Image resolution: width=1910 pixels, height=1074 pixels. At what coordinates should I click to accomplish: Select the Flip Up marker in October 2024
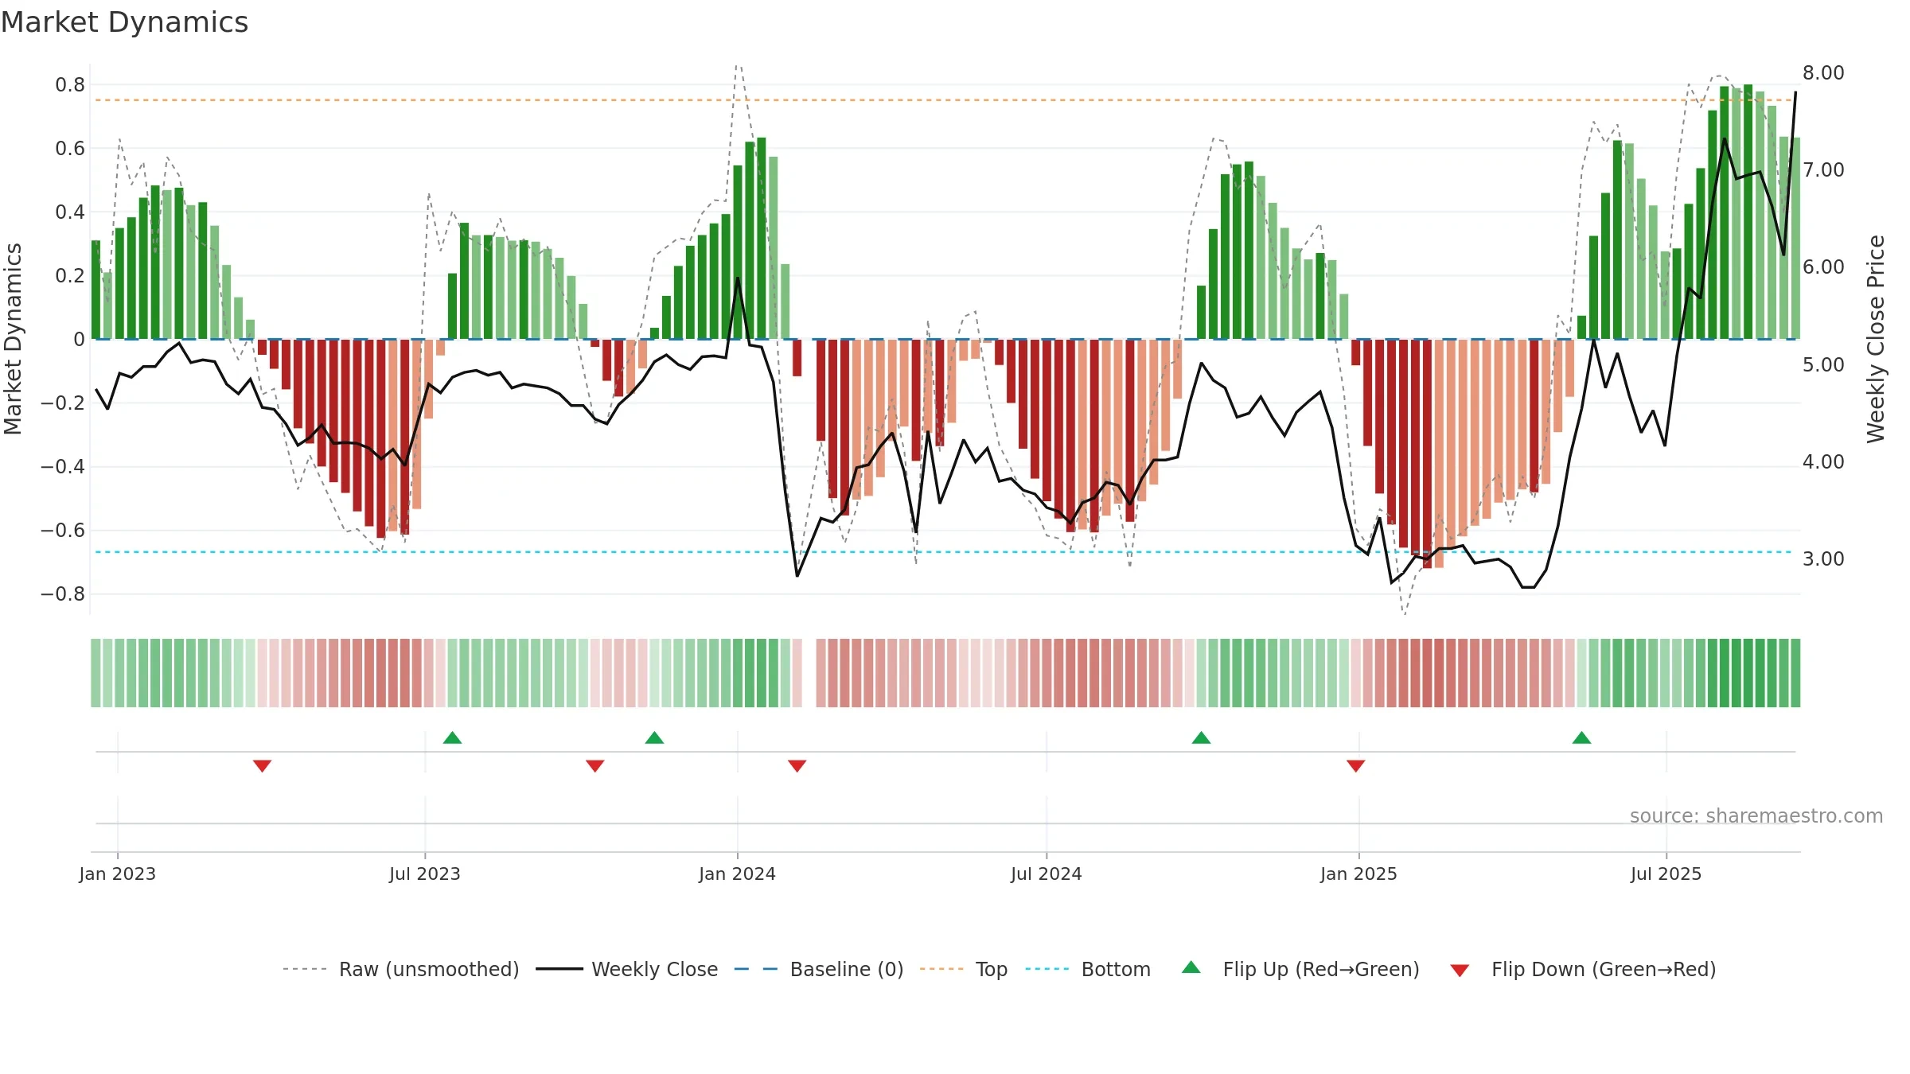tap(1201, 737)
